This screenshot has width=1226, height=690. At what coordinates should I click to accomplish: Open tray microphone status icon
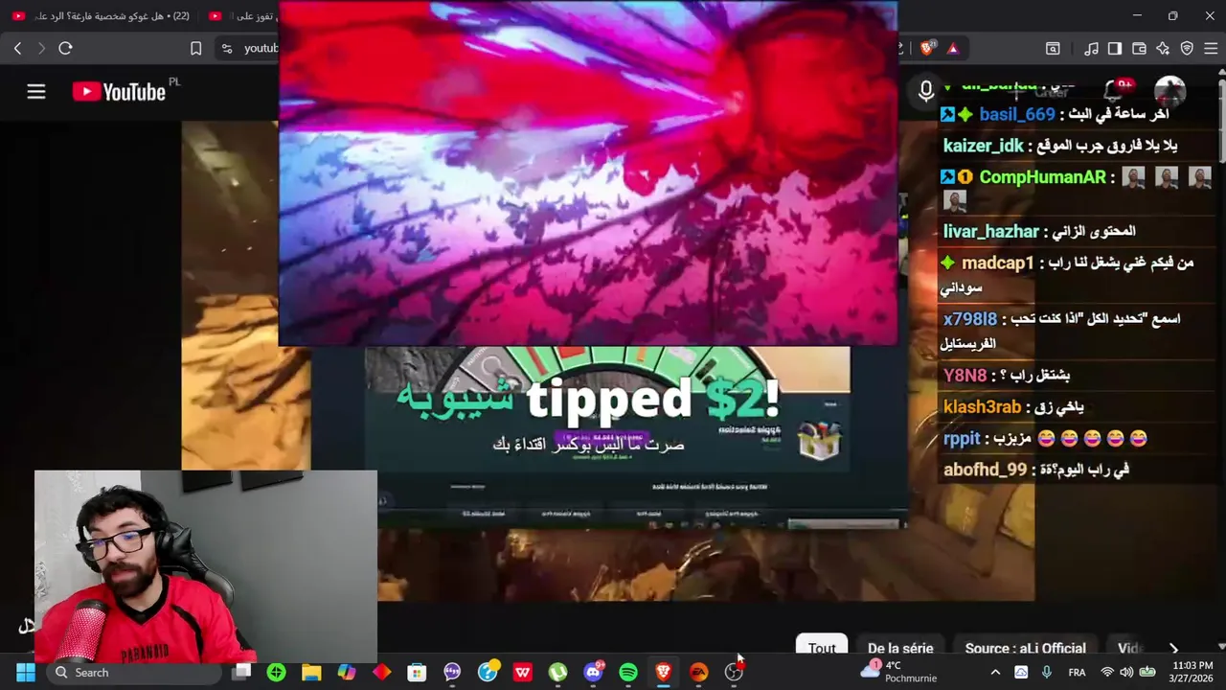pyautogui.click(x=1046, y=672)
